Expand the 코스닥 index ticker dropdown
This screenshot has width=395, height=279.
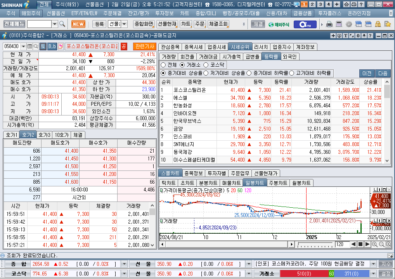click(x=124, y=274)
